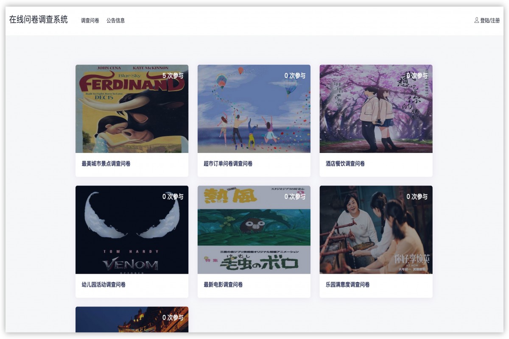509x339 pixels.
Task: Click the Venom movie poster thumbnail
Action: (131, 229)
